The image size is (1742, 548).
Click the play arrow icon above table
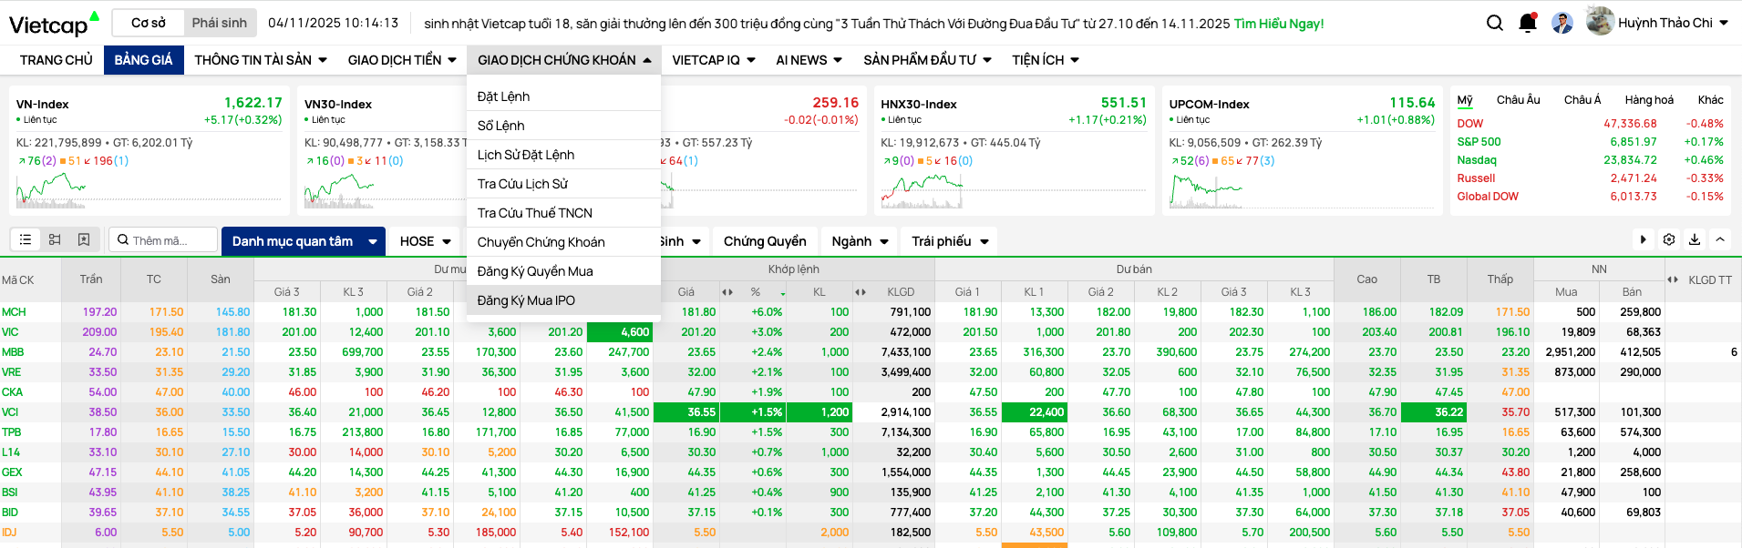click(x=1644, y=240)
